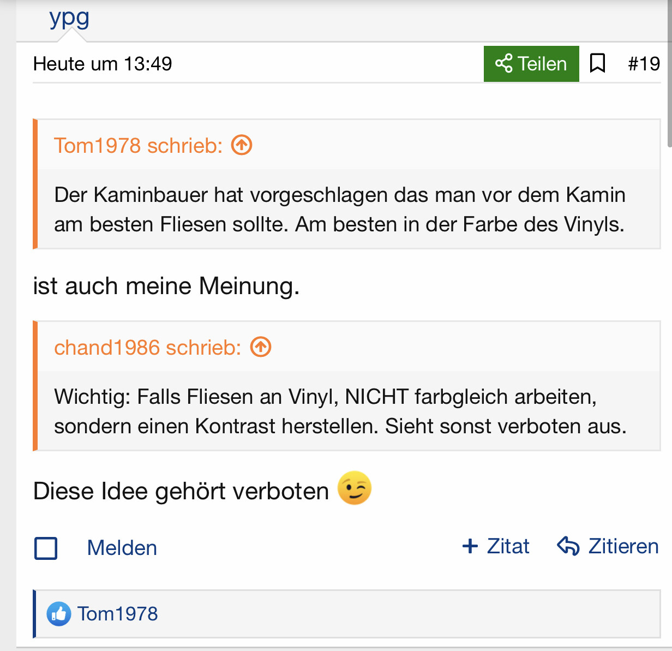The height and width of the screenshot is (651, 672).
Task: Open Tom1978 profile in the likes bar
Action: 117,614
